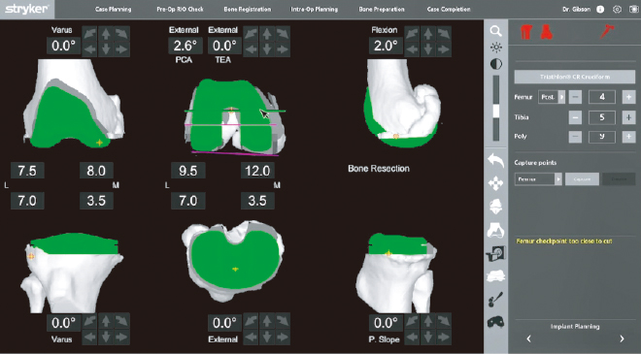Click the info icon beside Dr. Gibson
The height and width of the screenshot is (354, 641).
(600, 9)
